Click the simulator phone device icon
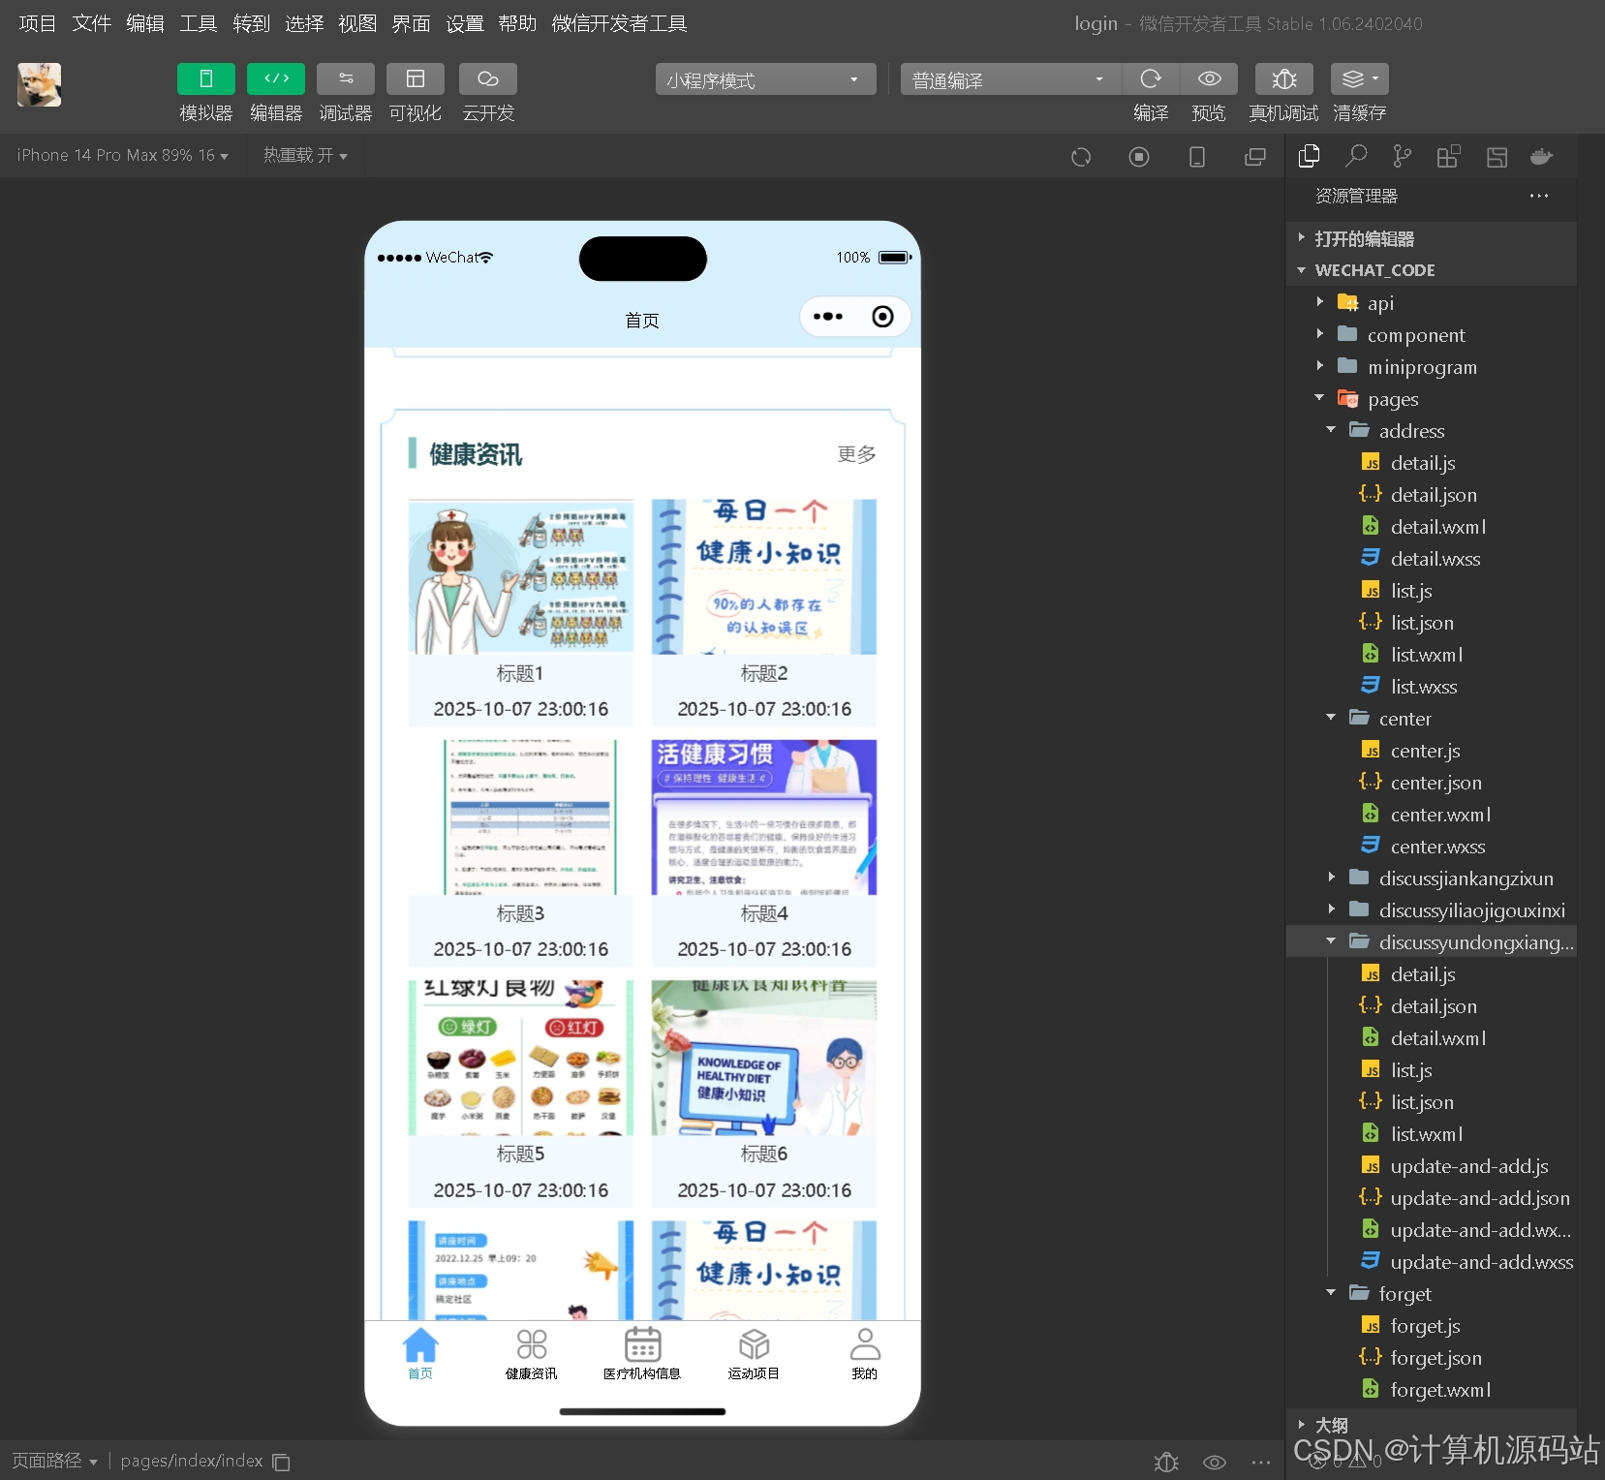The width and height of the screenshot is (1605, 1480). (x=1197, y=156)
